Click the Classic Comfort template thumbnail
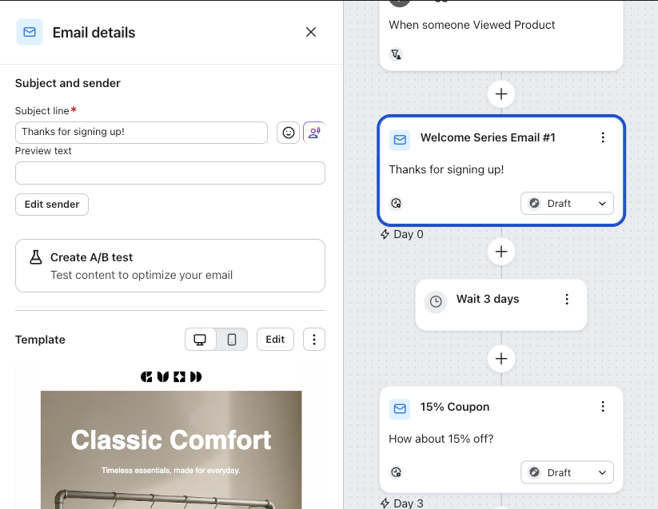658x509 pixels. [x=171, y=436]
